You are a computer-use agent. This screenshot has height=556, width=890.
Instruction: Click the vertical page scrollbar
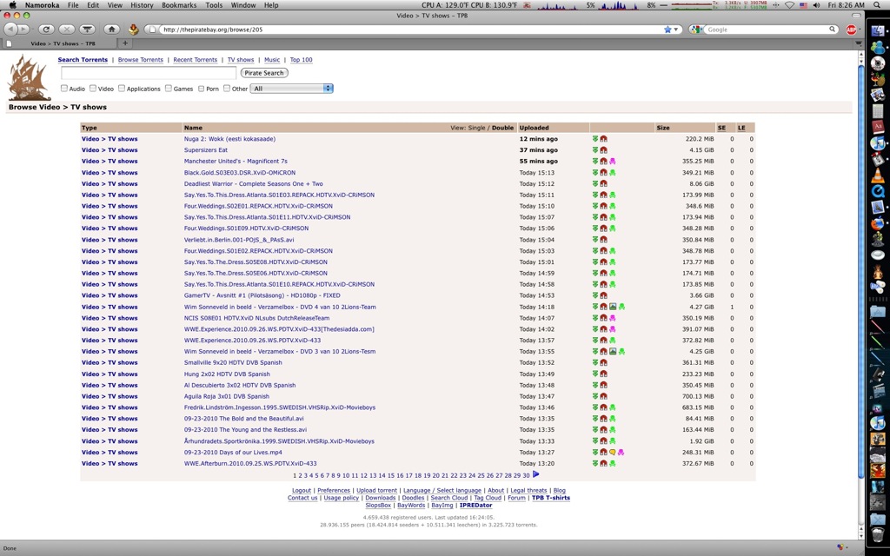[x=860, y=272]
